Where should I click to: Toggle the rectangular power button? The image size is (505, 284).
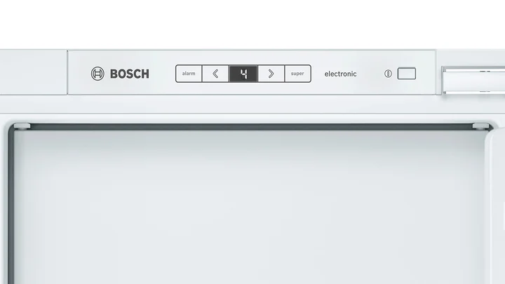click(x=406, y=74)
